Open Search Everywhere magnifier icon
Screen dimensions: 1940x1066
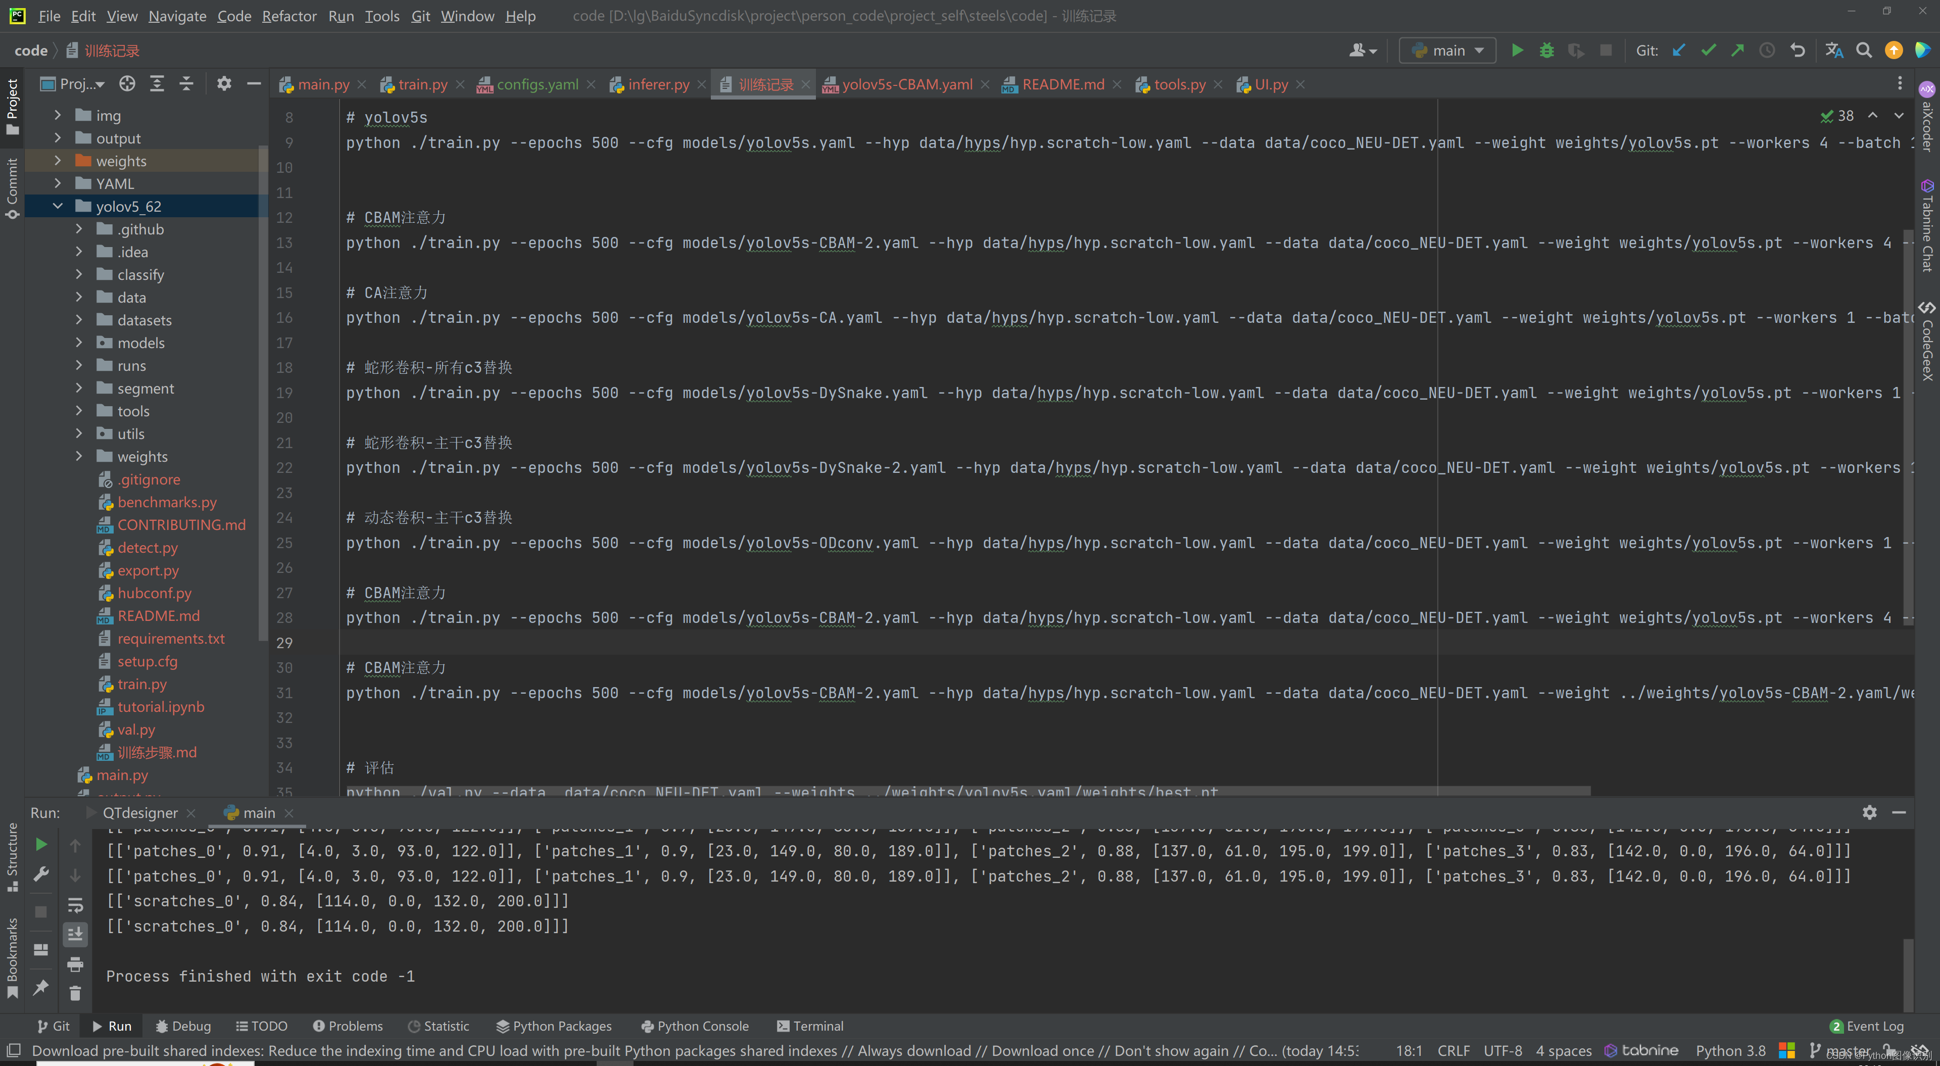coord(1864,51)
